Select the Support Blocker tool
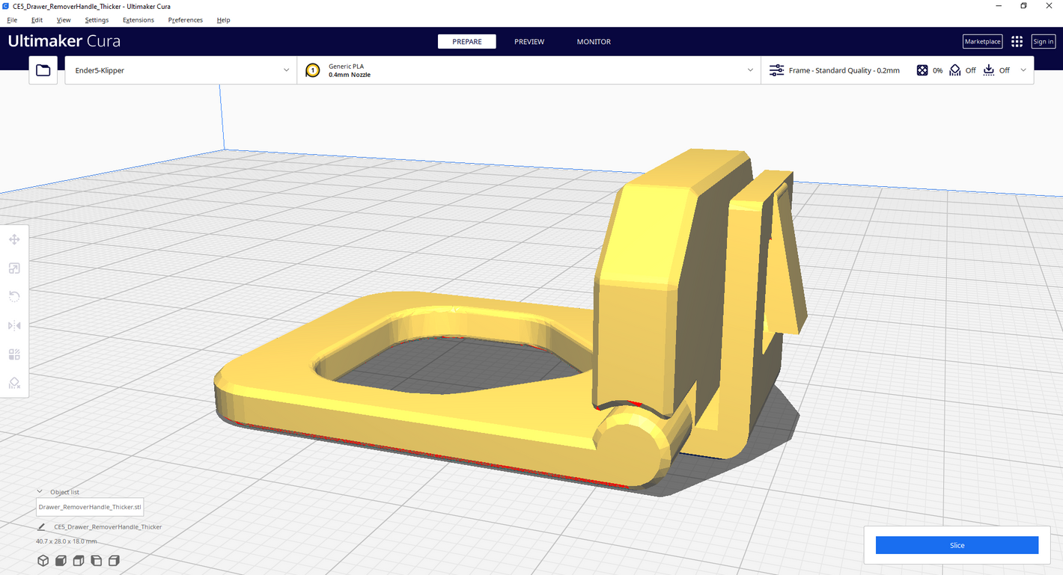Viewport: 1063px width, 575px height. (x=14, y=383)
